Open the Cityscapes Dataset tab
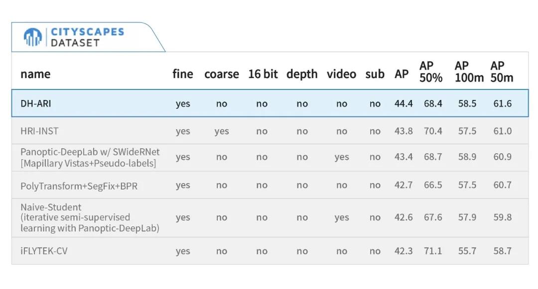Viewport: 538px width, 289px height. click(87, 37)
